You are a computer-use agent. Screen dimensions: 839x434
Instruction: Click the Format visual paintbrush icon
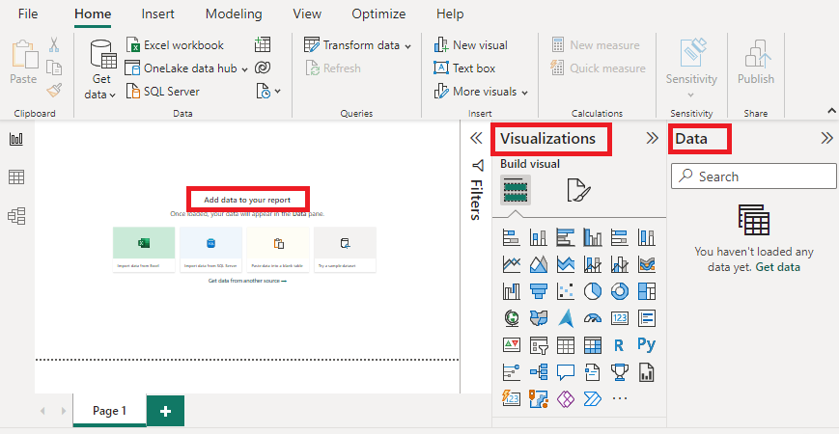[x=579, y=191]
